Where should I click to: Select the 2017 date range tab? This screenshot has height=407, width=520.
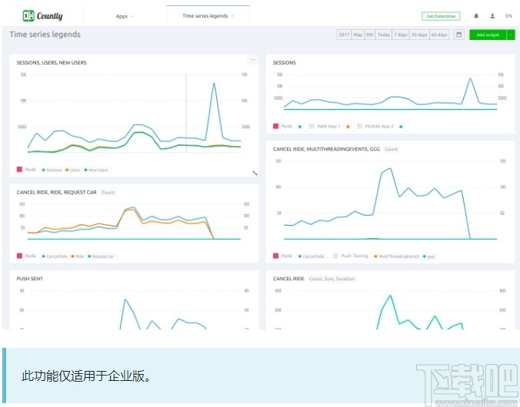[344, 35]
